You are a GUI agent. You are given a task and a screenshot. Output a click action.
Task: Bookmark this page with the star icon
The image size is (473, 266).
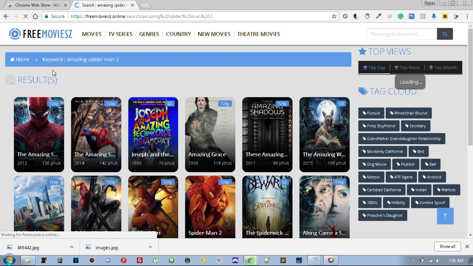pyautogui.click(x=334, y=16)
